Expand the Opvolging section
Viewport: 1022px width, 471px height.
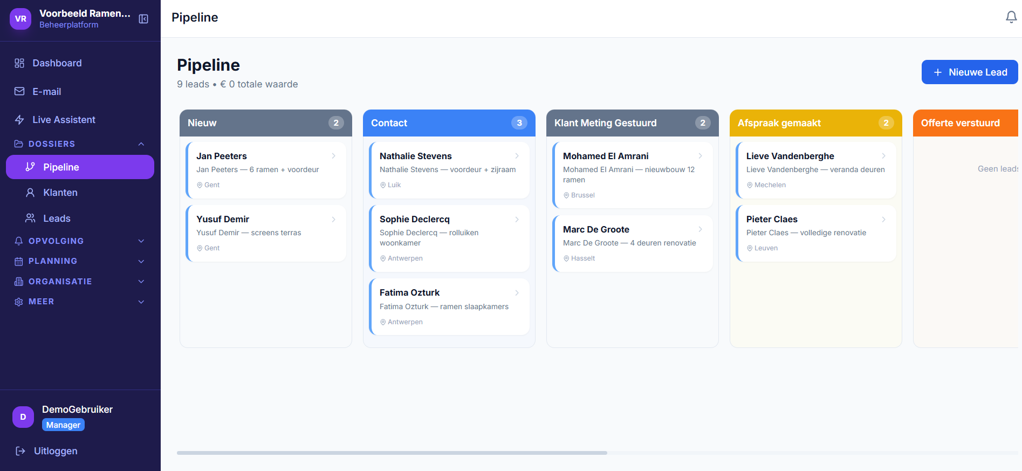(x=80, y=241)
